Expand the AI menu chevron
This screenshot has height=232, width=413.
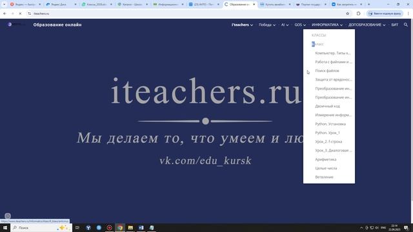point(287,25)
